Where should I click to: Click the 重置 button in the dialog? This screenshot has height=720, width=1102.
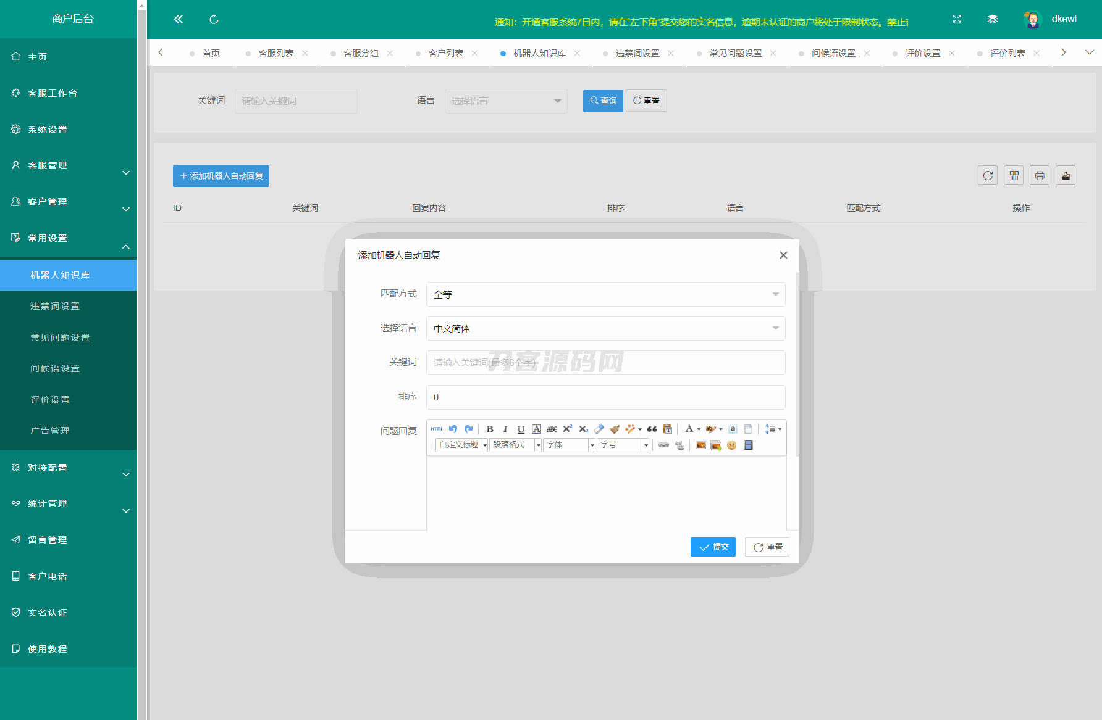pos(767,547)
